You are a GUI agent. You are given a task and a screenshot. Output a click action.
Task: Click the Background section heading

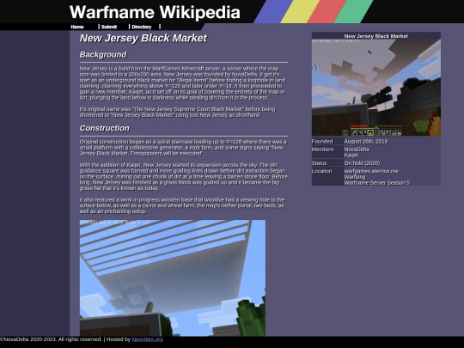pos(103,54)
